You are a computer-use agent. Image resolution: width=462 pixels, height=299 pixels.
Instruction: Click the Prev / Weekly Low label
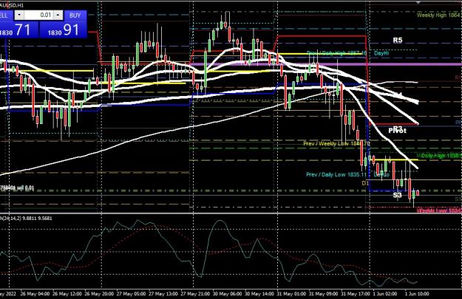(336, 144)
